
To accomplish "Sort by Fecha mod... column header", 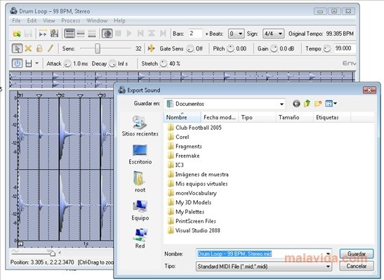I will coord(220,117).
